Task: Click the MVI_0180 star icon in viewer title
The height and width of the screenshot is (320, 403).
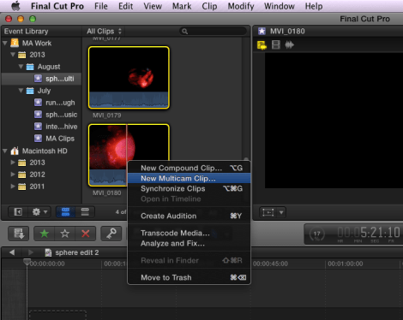Action: [x=262, y=31]
